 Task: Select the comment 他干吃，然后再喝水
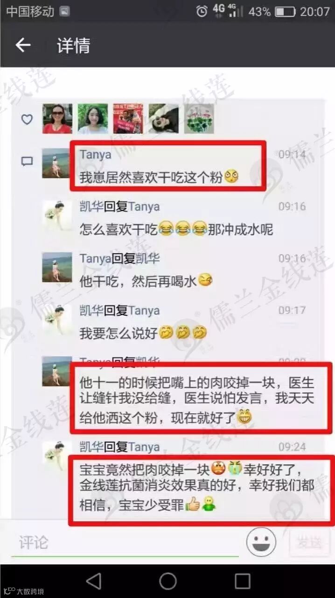(x=139, y=281)
